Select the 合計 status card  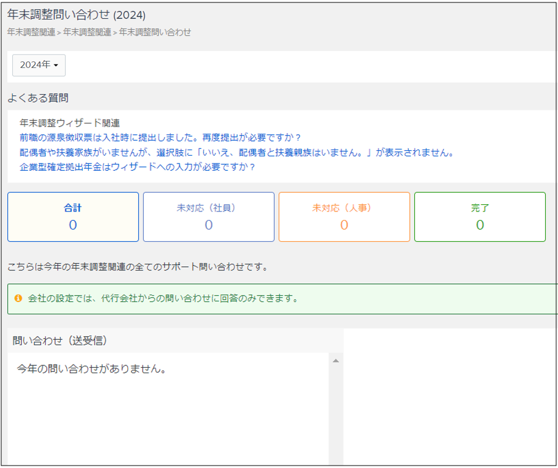(x=73, y=217)
